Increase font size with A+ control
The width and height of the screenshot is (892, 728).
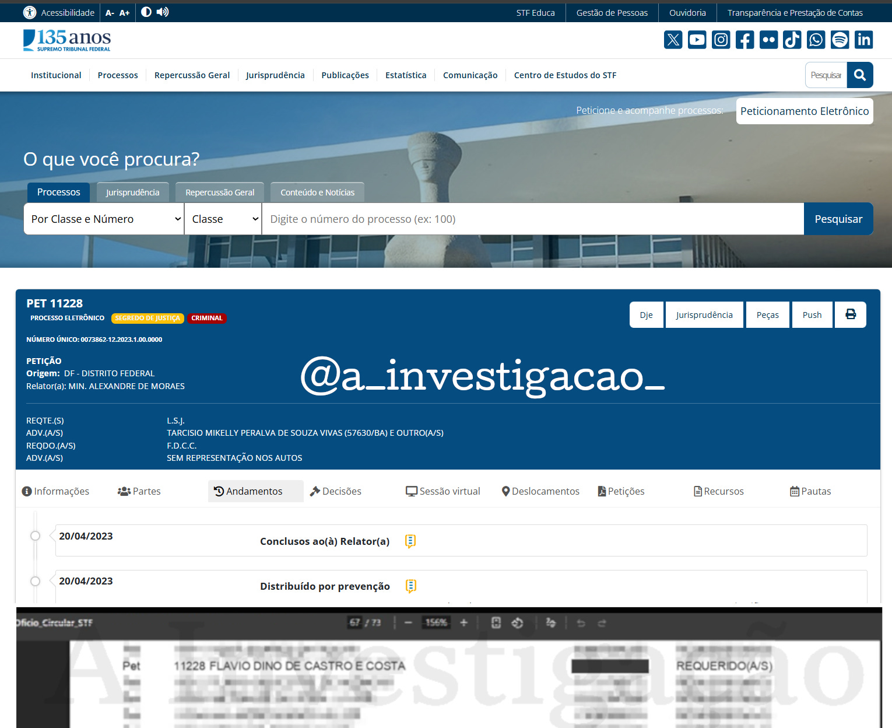125,13
